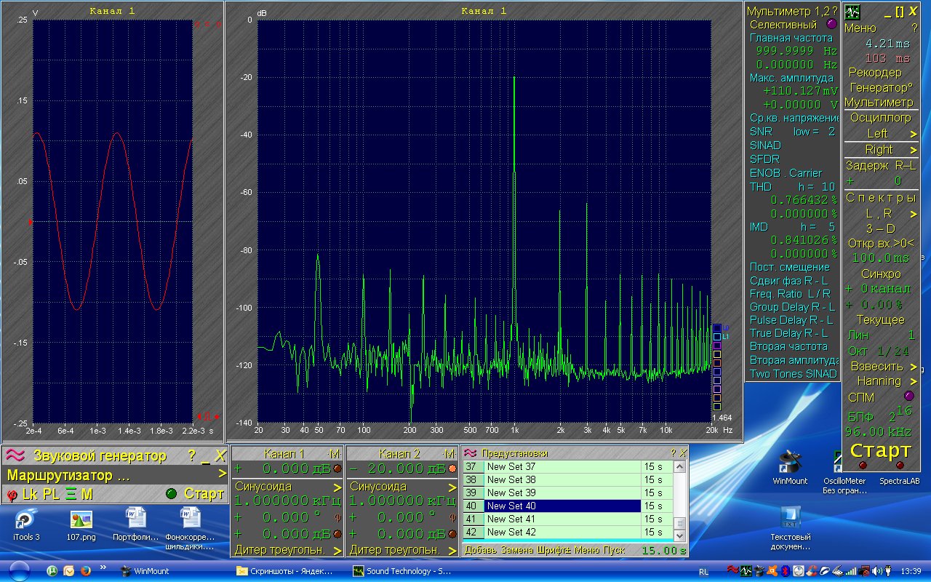Click the L1 legend swatch beside spectrum

[x=716, y=336]
